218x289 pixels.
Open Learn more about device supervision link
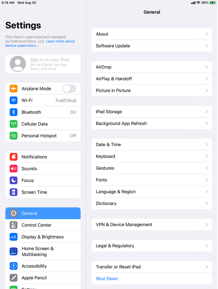40,43
